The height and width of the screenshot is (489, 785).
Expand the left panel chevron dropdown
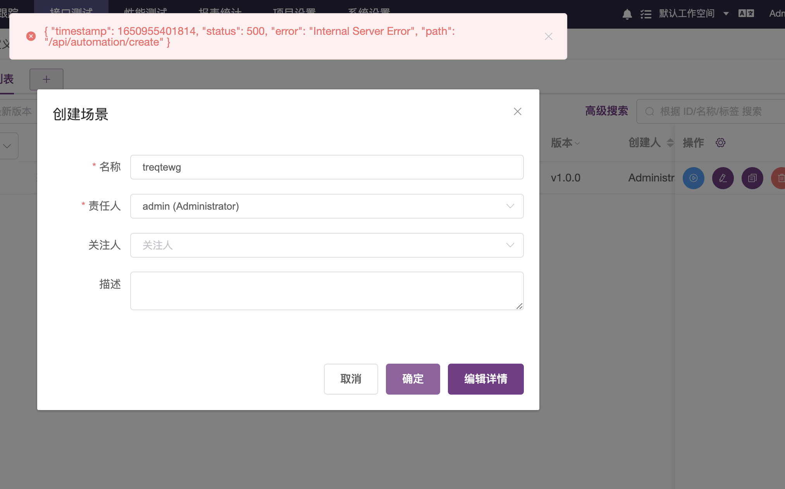[x=7, y=146]
